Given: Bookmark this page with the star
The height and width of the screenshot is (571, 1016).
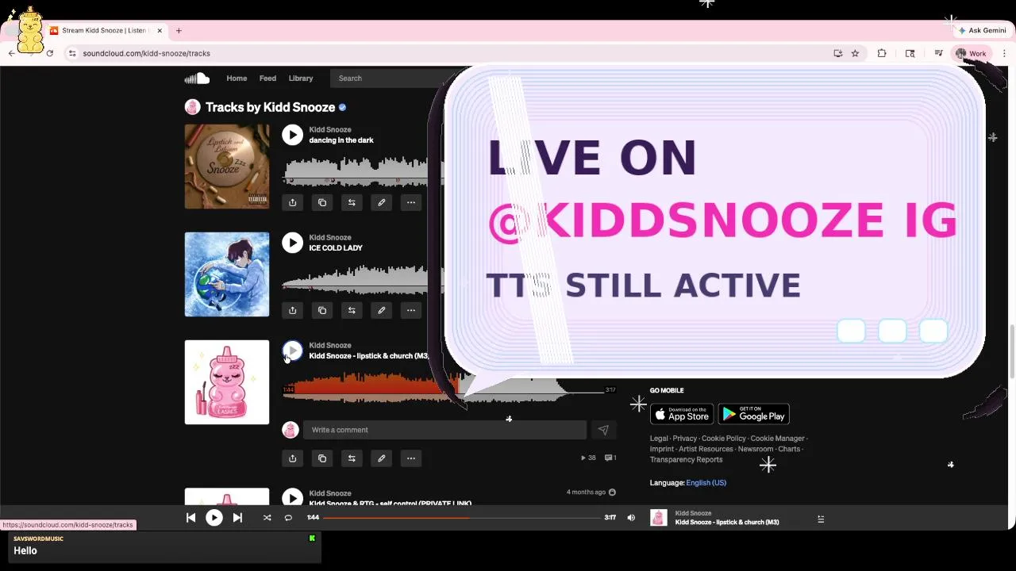Looking at the screenshot, I should (x=855, y=53).
